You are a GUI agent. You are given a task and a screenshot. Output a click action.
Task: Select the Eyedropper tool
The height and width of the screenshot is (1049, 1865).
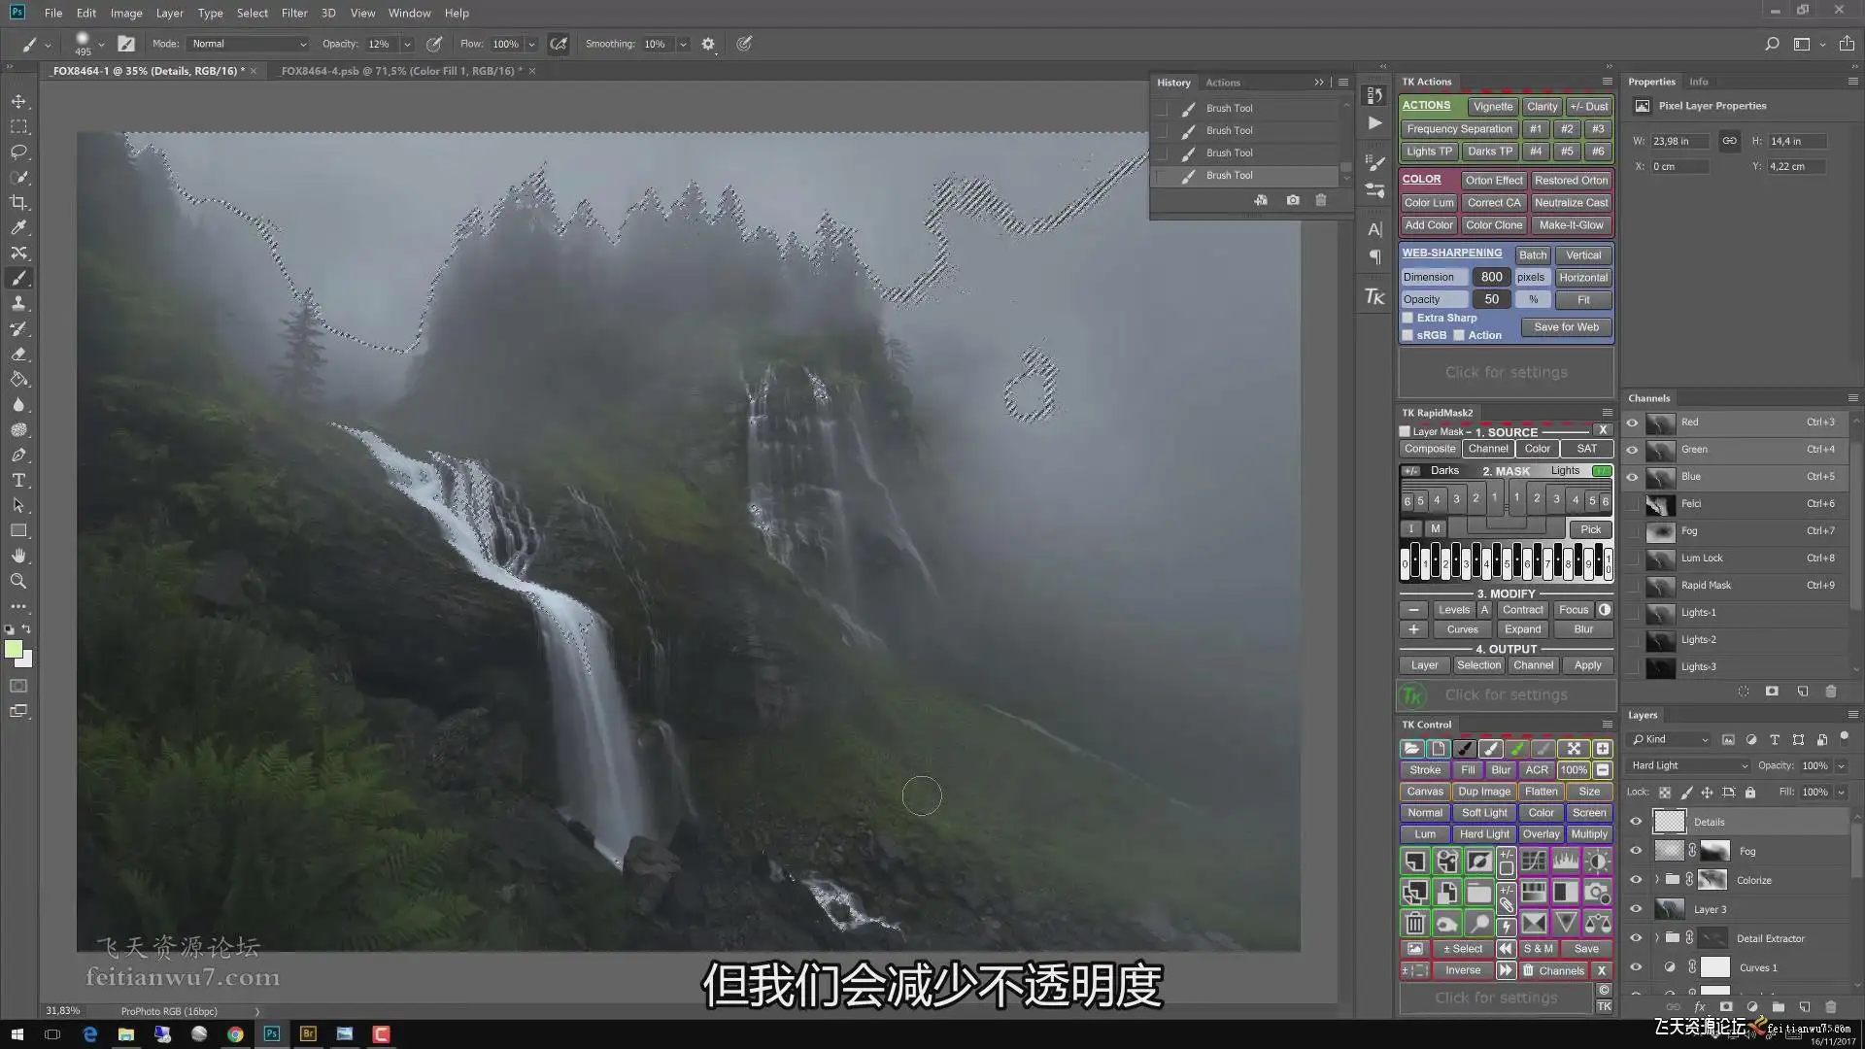point(18,227)
